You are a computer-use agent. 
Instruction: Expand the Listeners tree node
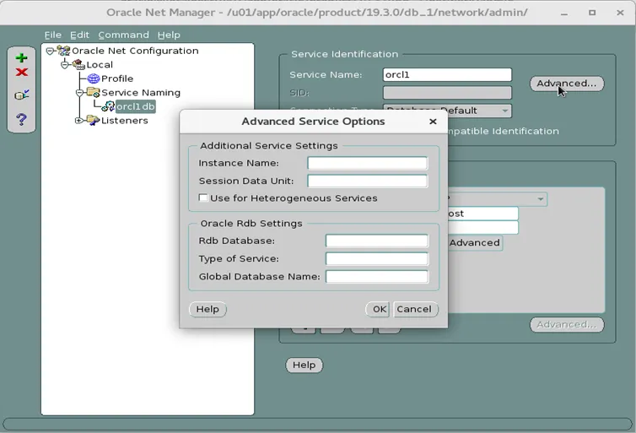click(78, 121)
